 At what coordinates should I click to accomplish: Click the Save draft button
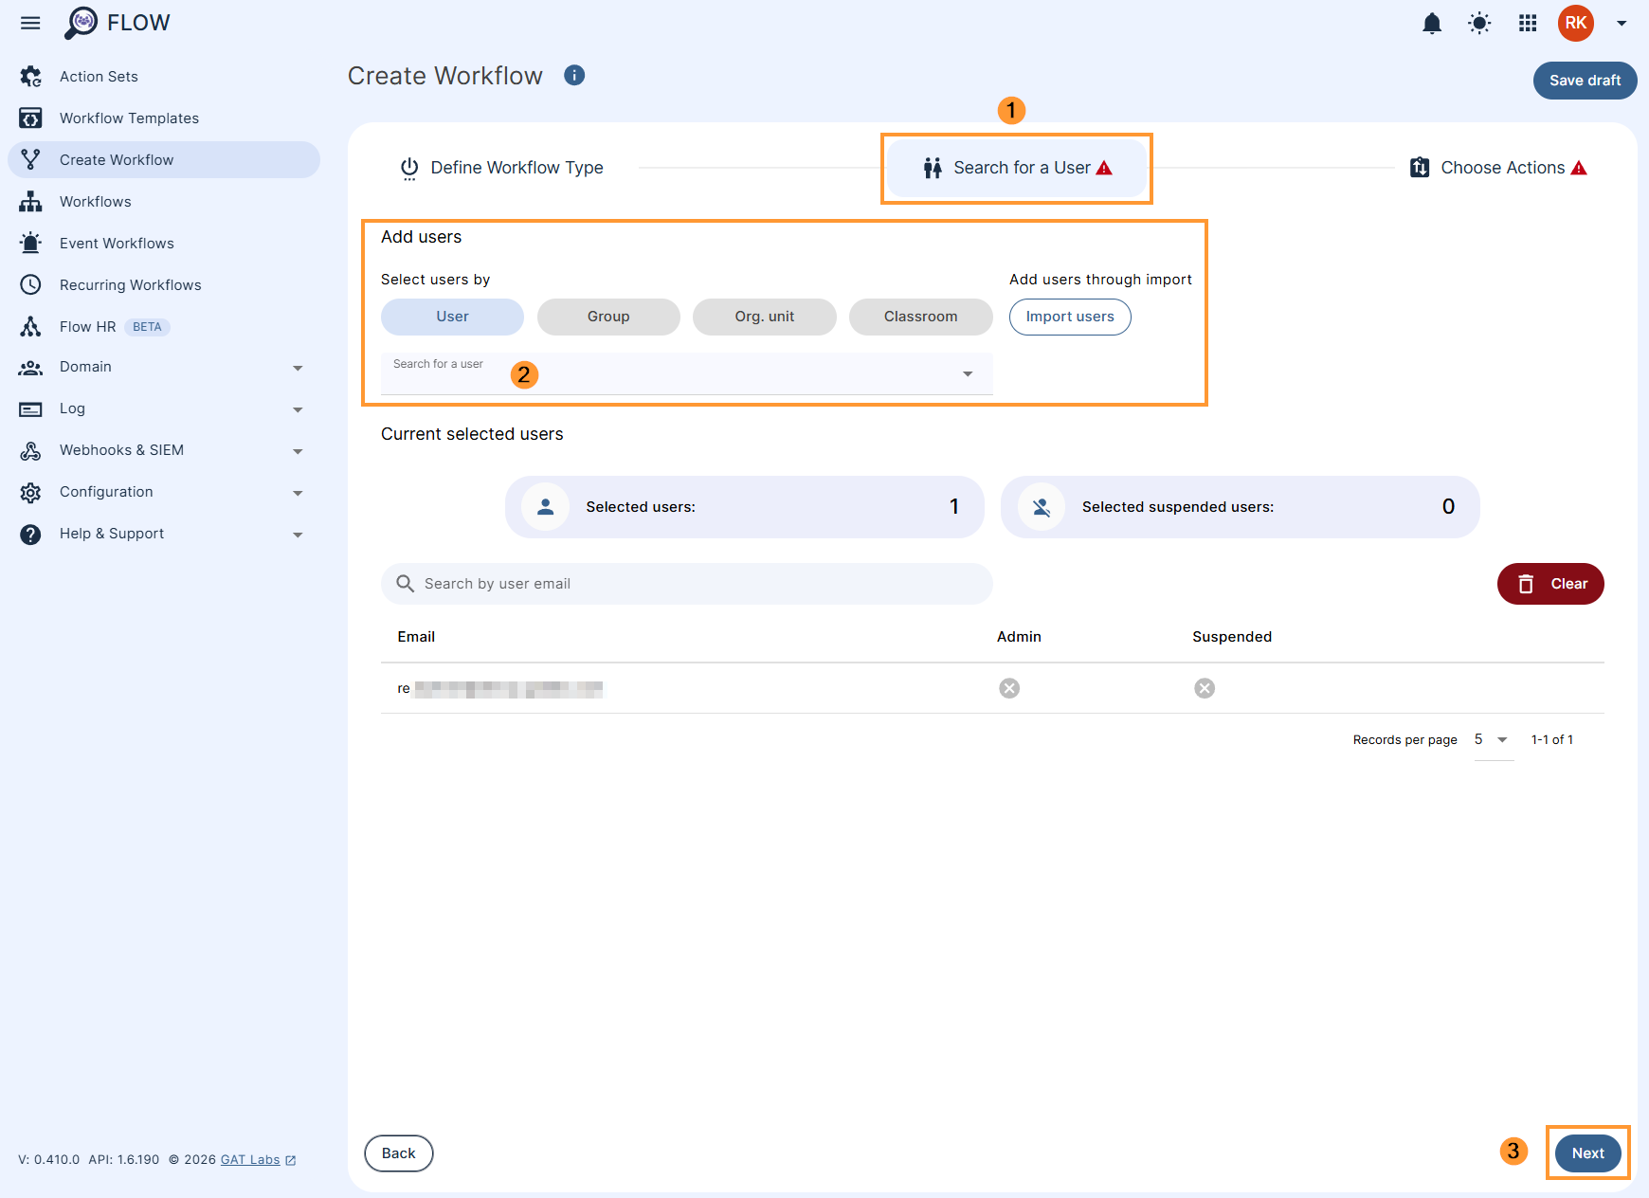pos(1585,81)
